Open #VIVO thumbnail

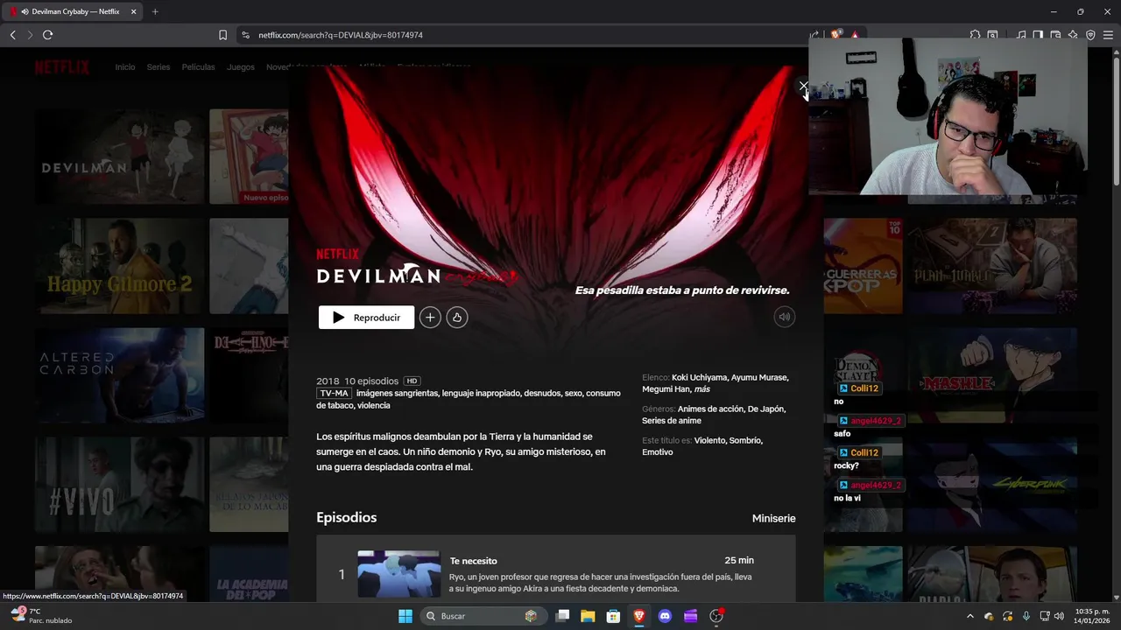click(x=119, y=485)
